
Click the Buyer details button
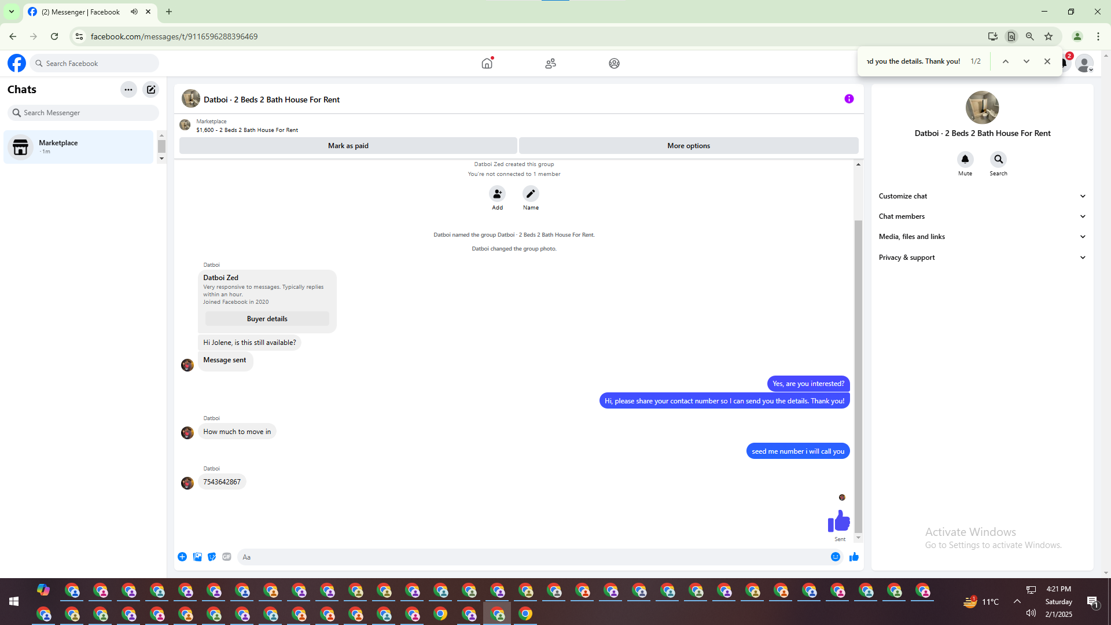click(x=267, y=319)
